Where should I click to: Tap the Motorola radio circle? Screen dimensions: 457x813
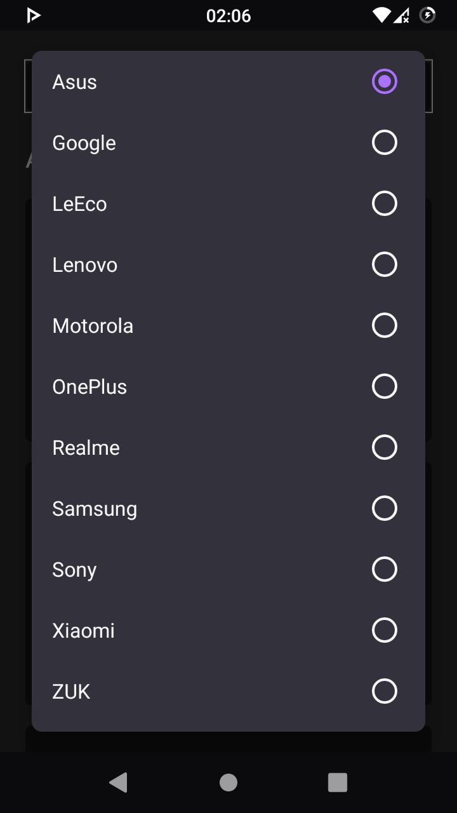tap(384, 325)
